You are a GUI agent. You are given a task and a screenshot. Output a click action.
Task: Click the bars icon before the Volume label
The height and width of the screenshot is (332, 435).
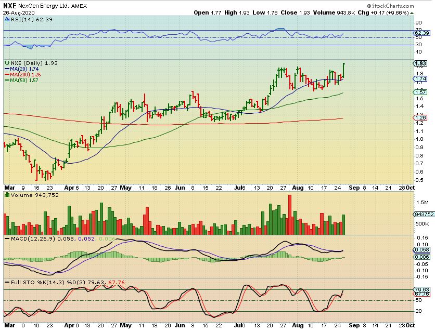(x=7, y=195)
